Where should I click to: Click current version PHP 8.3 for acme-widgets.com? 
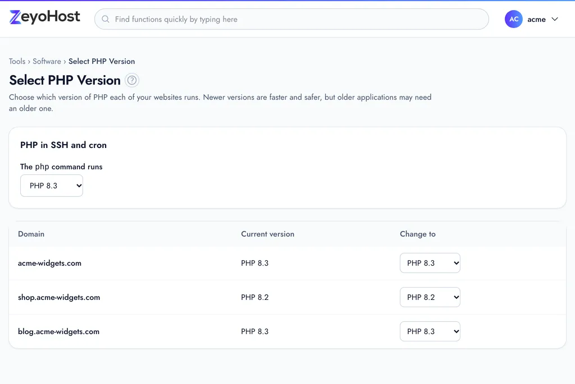tap(255, 263)
